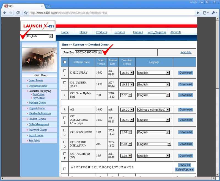Screen dimensions: 220x181
Task: Check the X431-PCCENTER (PC) checkbox
Action: pyautogui.click(x=65, y=154)
